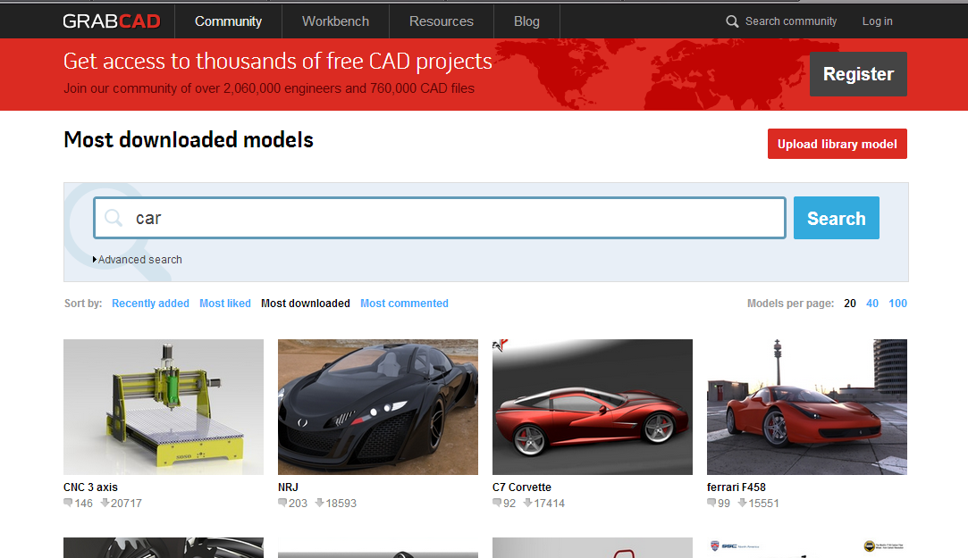
Task: Click the '17414' download count
Action: pos(550,504)
